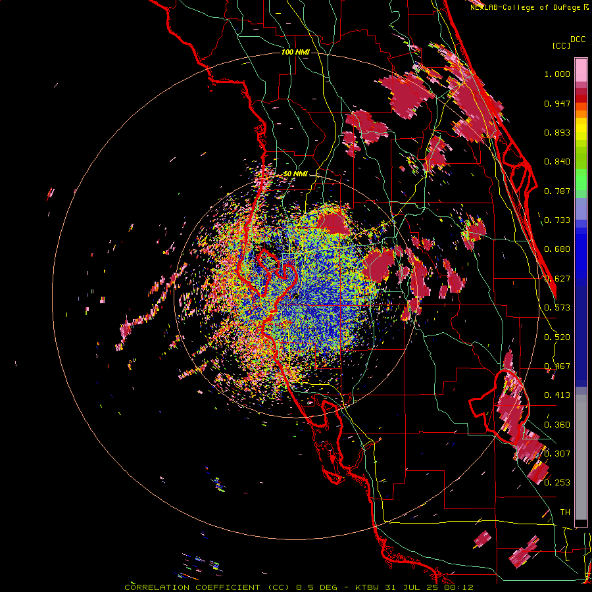Image resolution: width=592 pixels, height=592 pixels.
Task: Select the 0.360 legend value
Action: (557, 425)
